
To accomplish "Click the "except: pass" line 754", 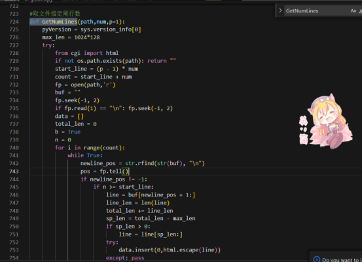I will [x=125, y=258].
